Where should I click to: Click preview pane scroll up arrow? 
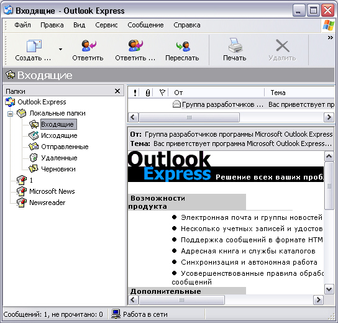329,156
